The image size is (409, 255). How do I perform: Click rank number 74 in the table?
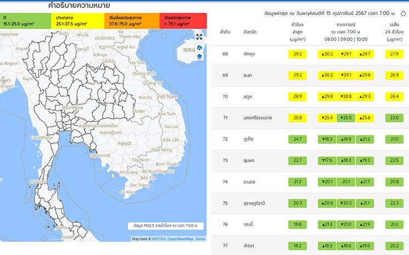pyautogui.click(x=225, y=182)
